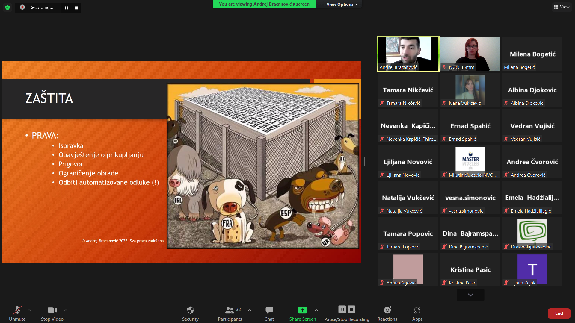Stop the recording from the top indicator

tap(76, 8)
